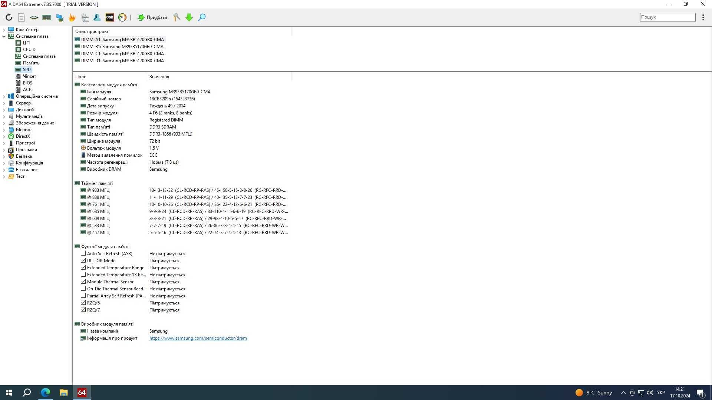Screen dimensions: 712x400
Task: Toggle Module Thermal Sensor checkbox
Action: (83, 281)
